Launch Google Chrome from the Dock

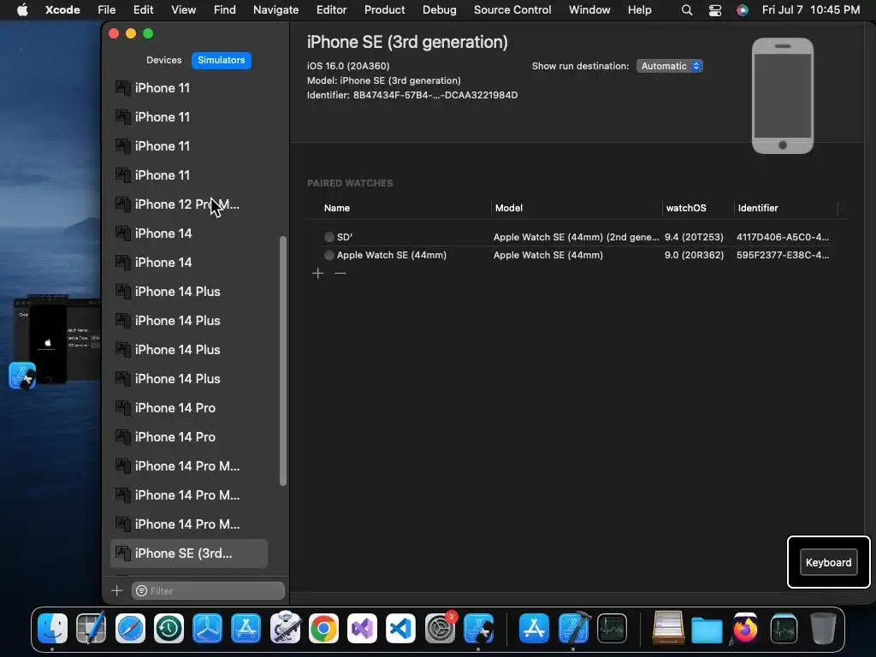(323, 629)
